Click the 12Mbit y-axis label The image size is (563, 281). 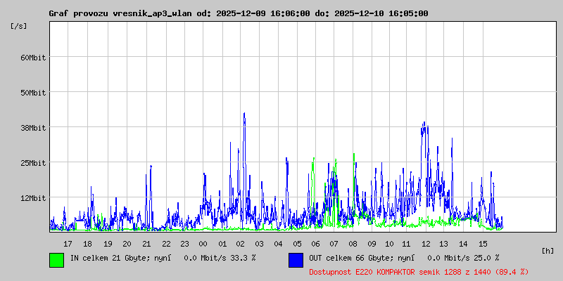point(32,198)
